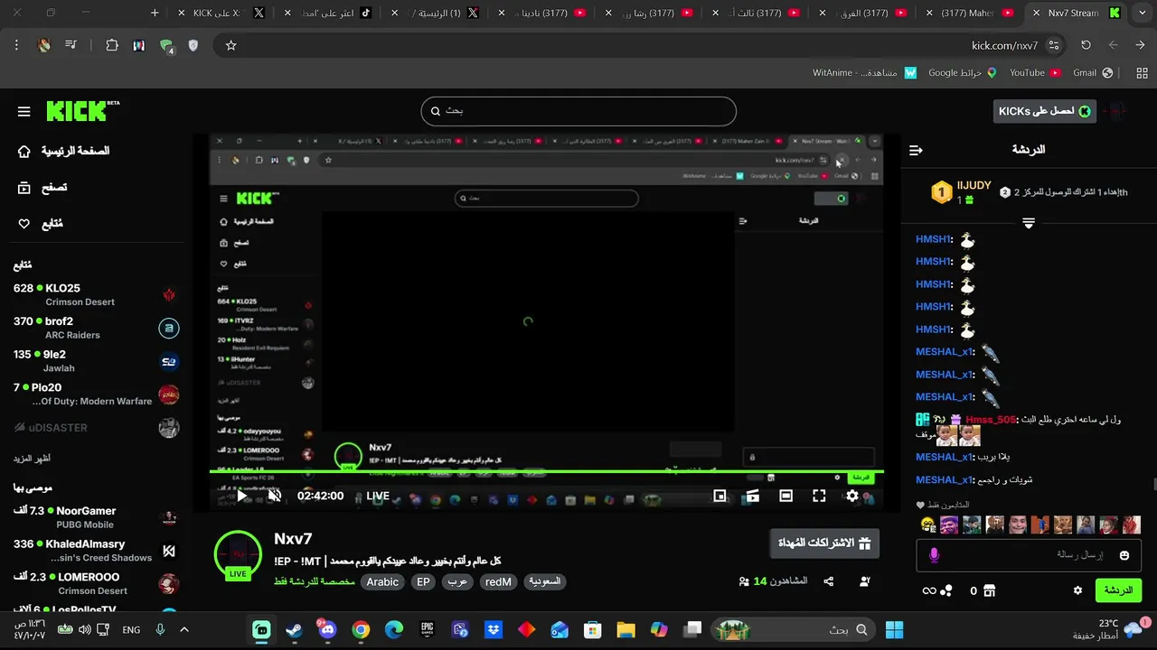Image resolution: width=1157 pixels, height=650 pixels.
Task: Show hidden tray icons chevron
Action: [x=184, y=630]
